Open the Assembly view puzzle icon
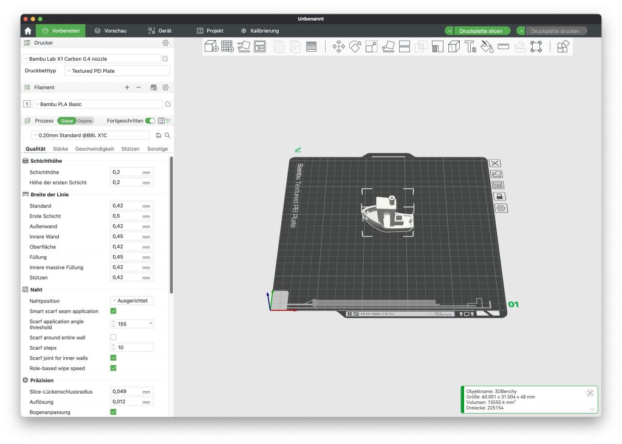The width and height of the screenshot is (622, 444). tap(563, 47)
